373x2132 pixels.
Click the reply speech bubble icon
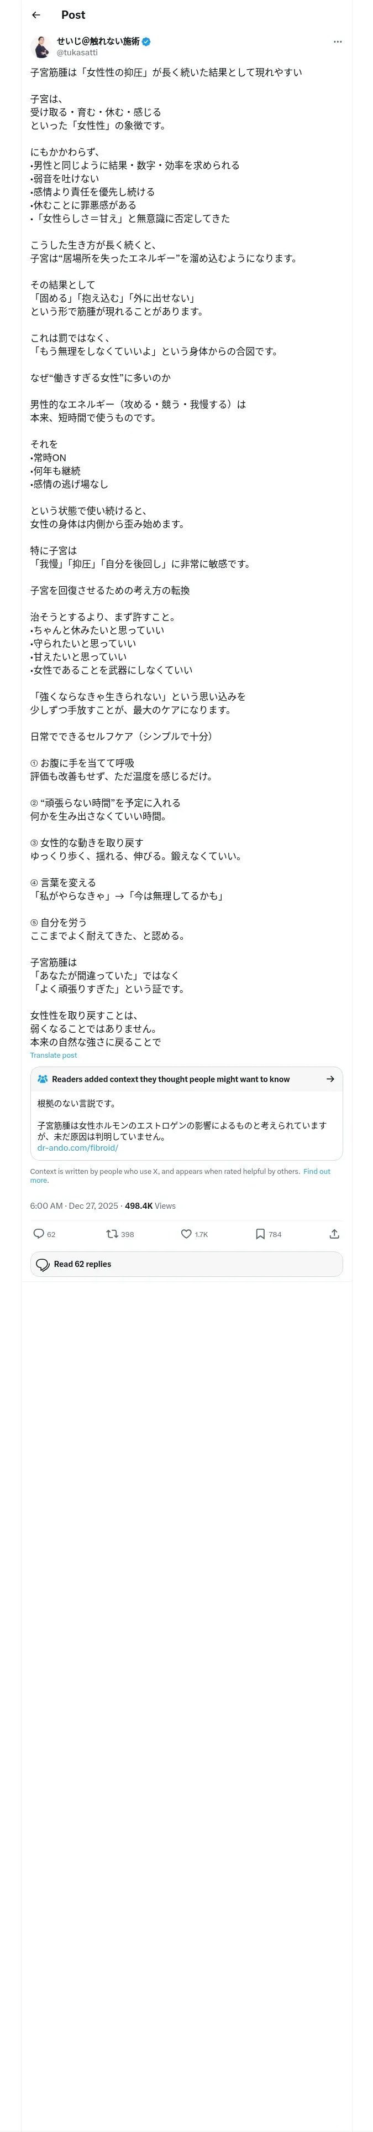click(38, 1233)
